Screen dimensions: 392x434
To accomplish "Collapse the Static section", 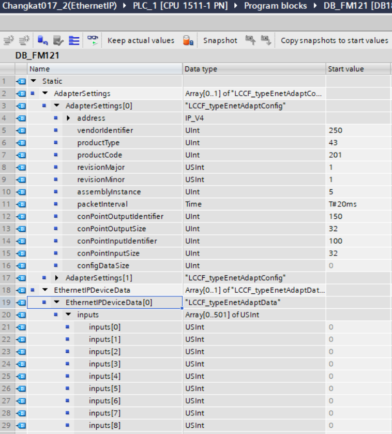I will [x=34, y=81].
